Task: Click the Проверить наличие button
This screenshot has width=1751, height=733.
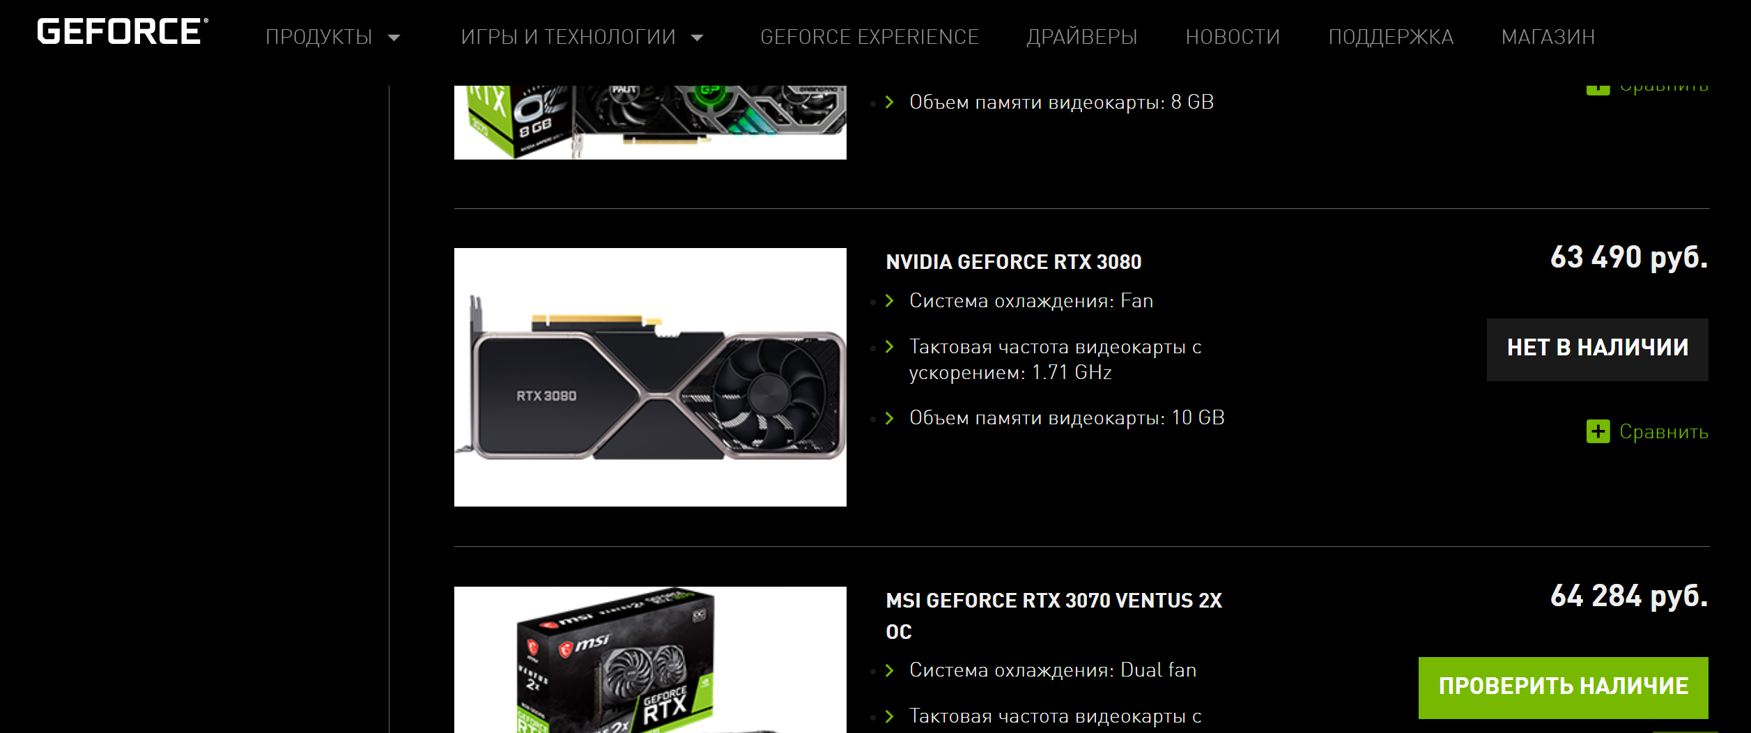Action: coord(1564,688)
